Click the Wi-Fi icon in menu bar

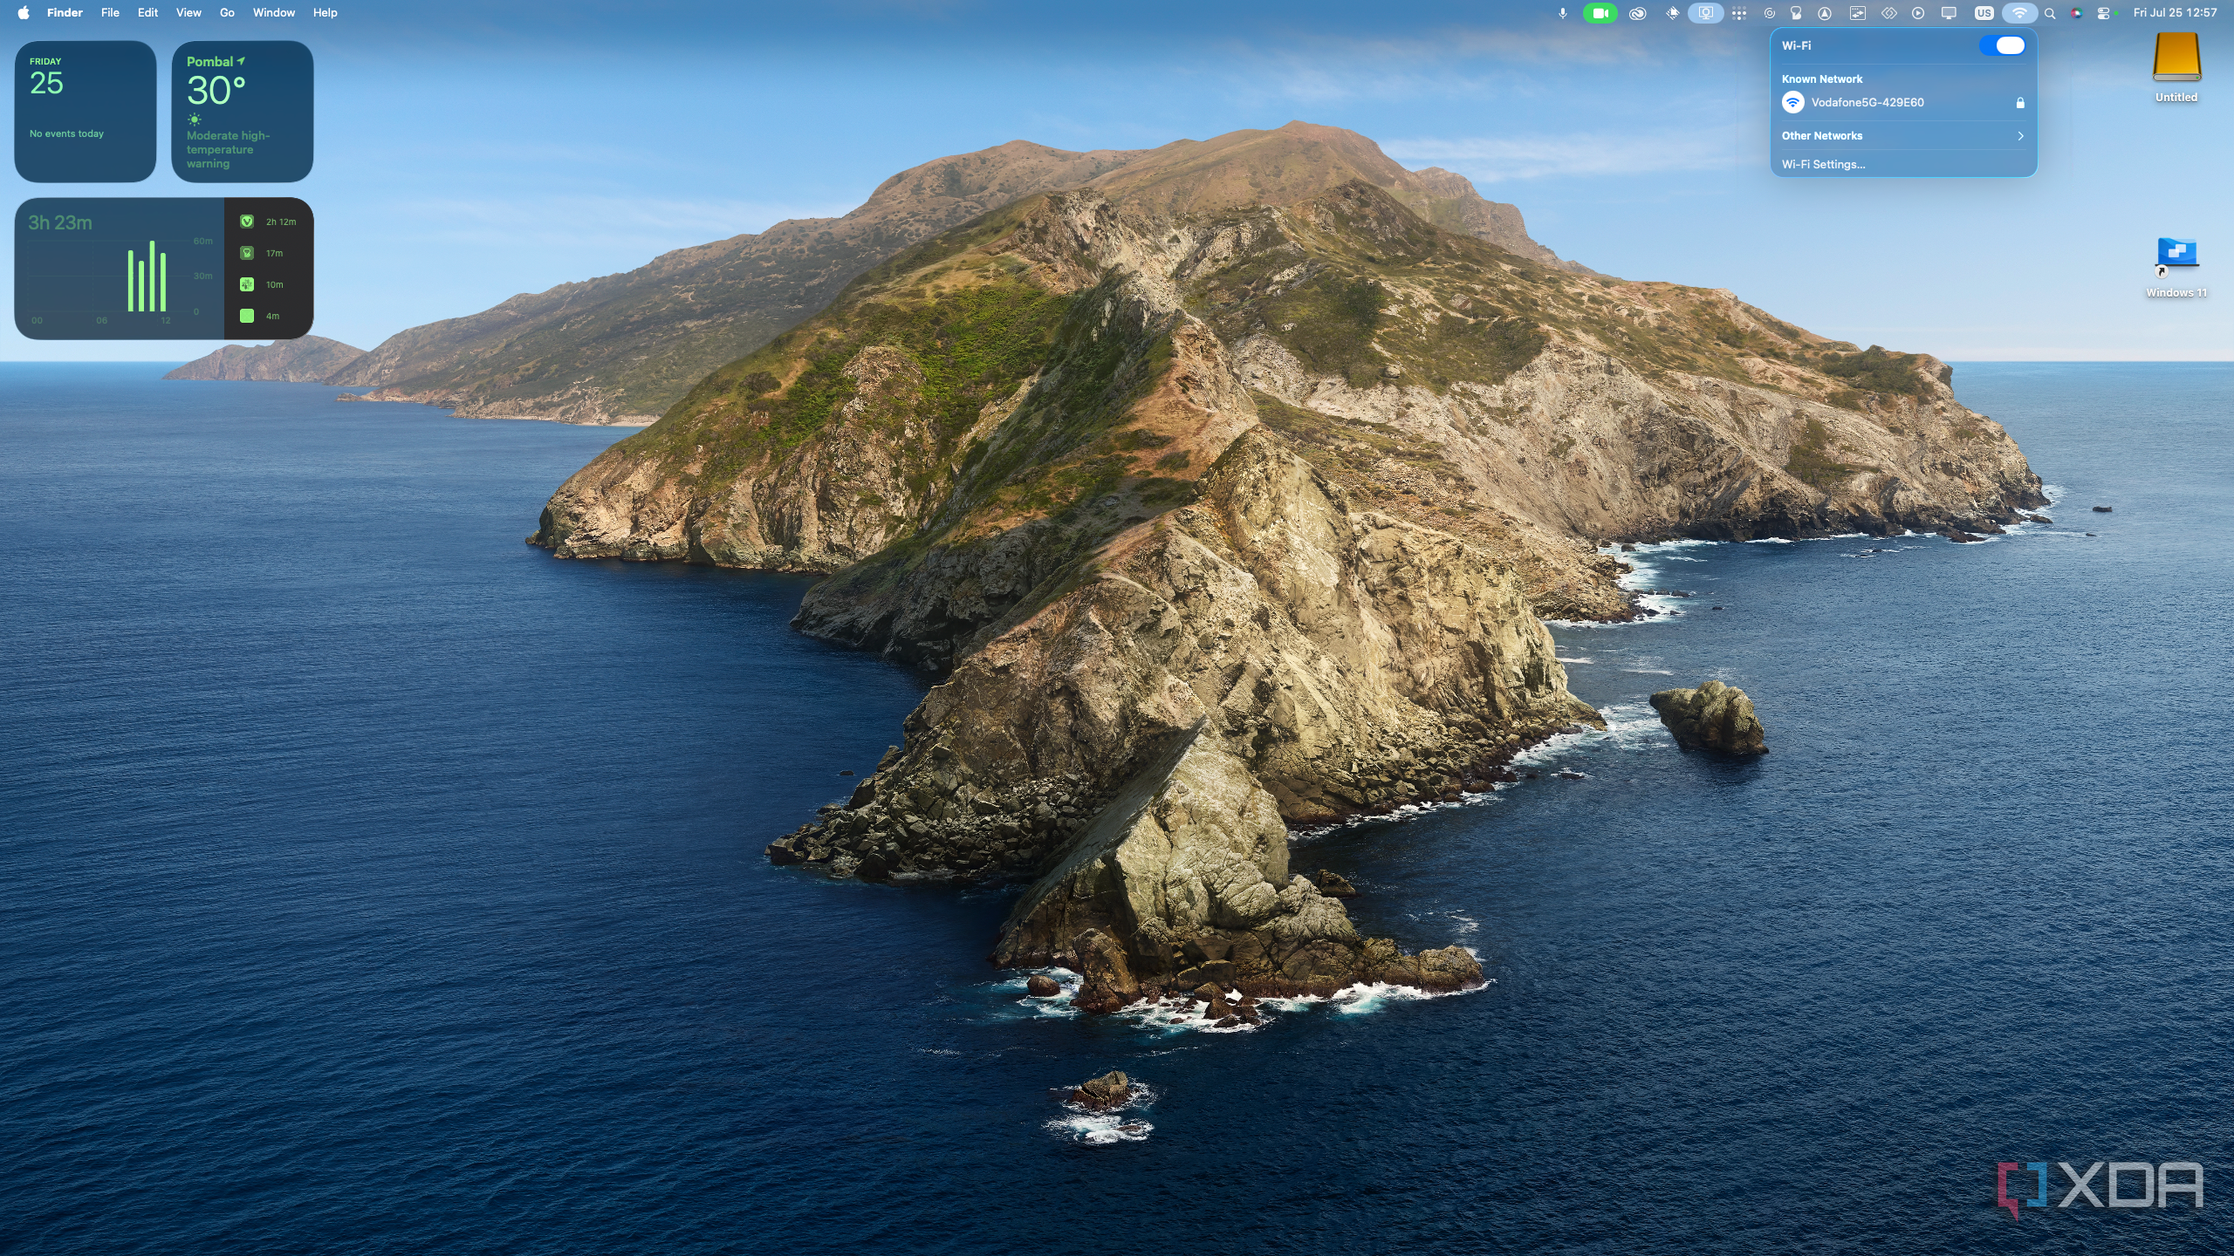coord(2019,13)
